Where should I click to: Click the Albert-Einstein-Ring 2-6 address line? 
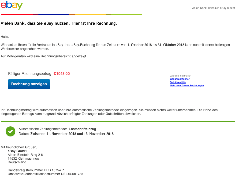click(x=25, y=155)
